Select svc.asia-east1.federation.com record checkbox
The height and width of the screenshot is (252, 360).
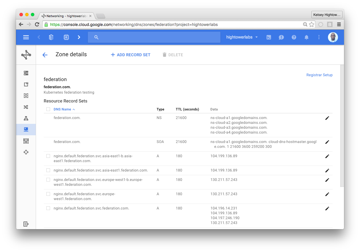(48, 170)
